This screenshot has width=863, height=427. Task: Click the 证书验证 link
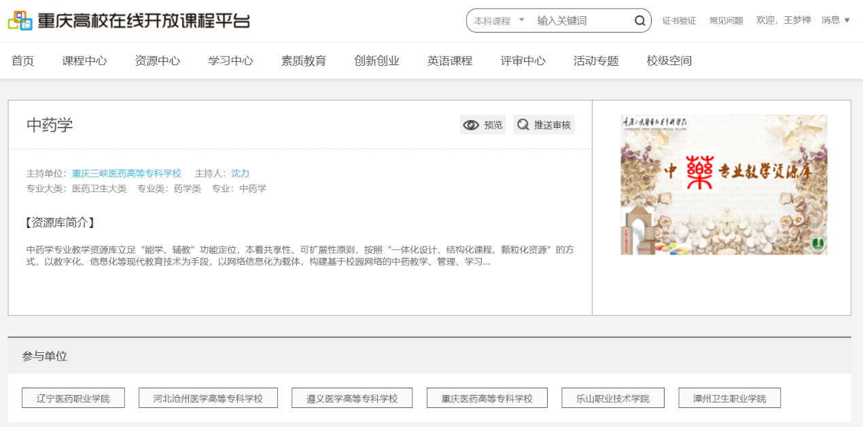[679, 21]
